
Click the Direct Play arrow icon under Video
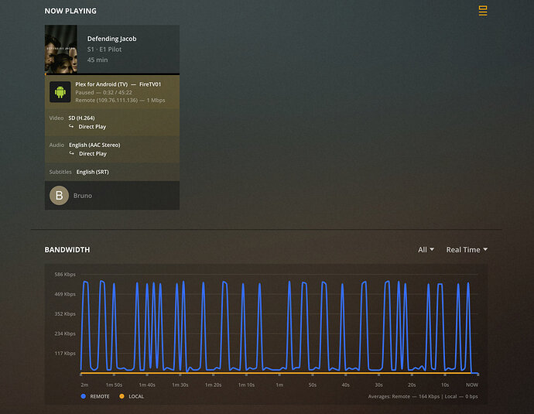coord(71,126)
